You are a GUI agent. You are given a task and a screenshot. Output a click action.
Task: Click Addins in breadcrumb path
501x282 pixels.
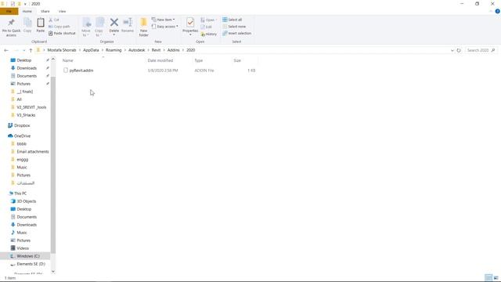pos(174,50)
